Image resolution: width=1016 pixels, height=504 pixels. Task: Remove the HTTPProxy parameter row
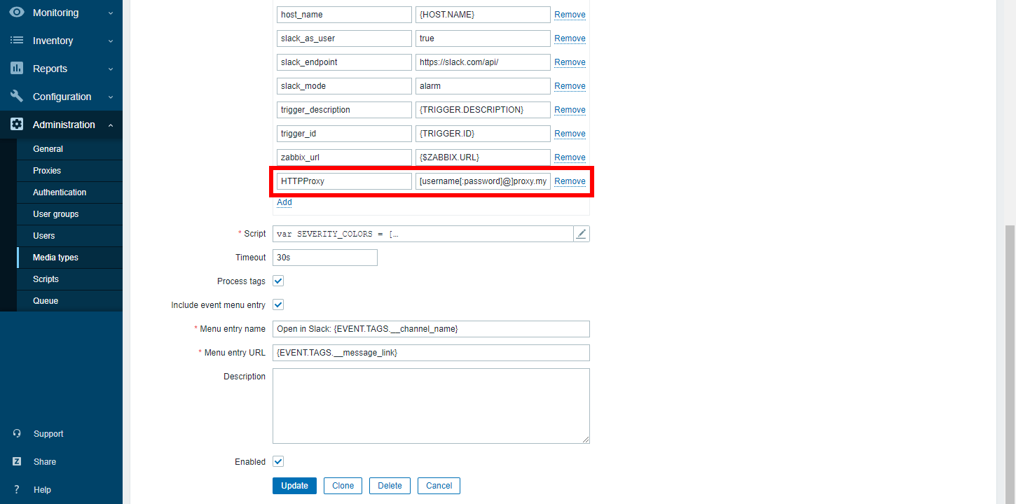point(570,181)
